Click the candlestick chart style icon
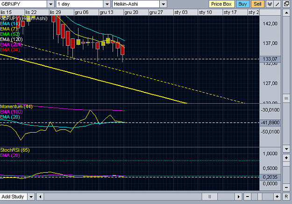 (270, 4)
